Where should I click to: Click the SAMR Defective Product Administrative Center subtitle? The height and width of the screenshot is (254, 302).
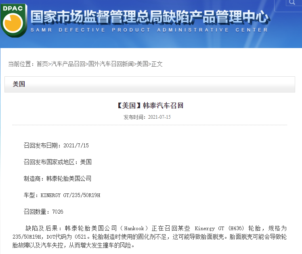(149, 30)
